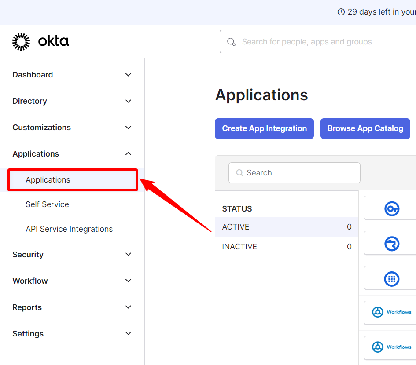The width and height of the screenshot is (416, 365).
Task: Click the Browse App Catalog button
Action: (x=365, y=128)
